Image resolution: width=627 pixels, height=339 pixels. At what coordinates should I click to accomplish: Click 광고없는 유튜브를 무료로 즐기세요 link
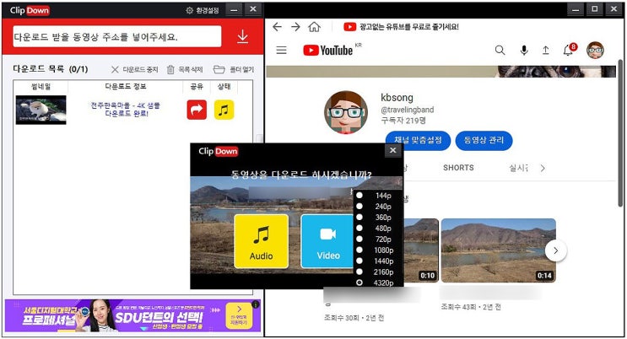[x=408, y=27]
